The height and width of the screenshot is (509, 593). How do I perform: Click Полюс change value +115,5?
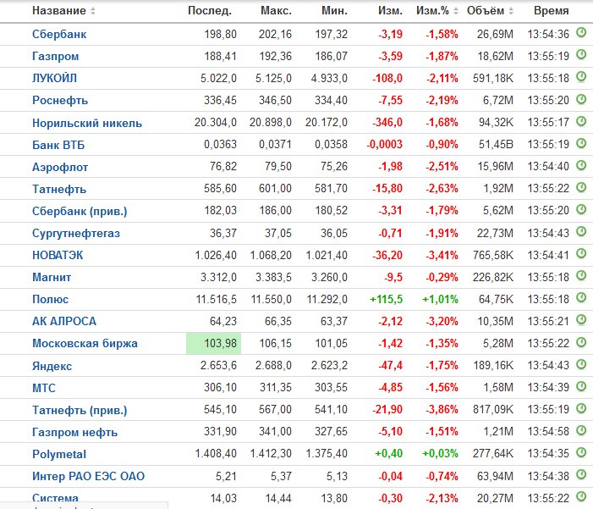coord(386,300)
